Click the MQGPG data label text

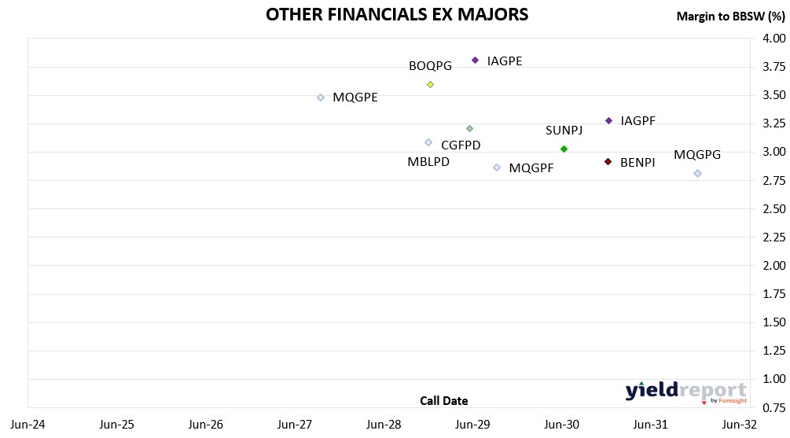(697, 155)
